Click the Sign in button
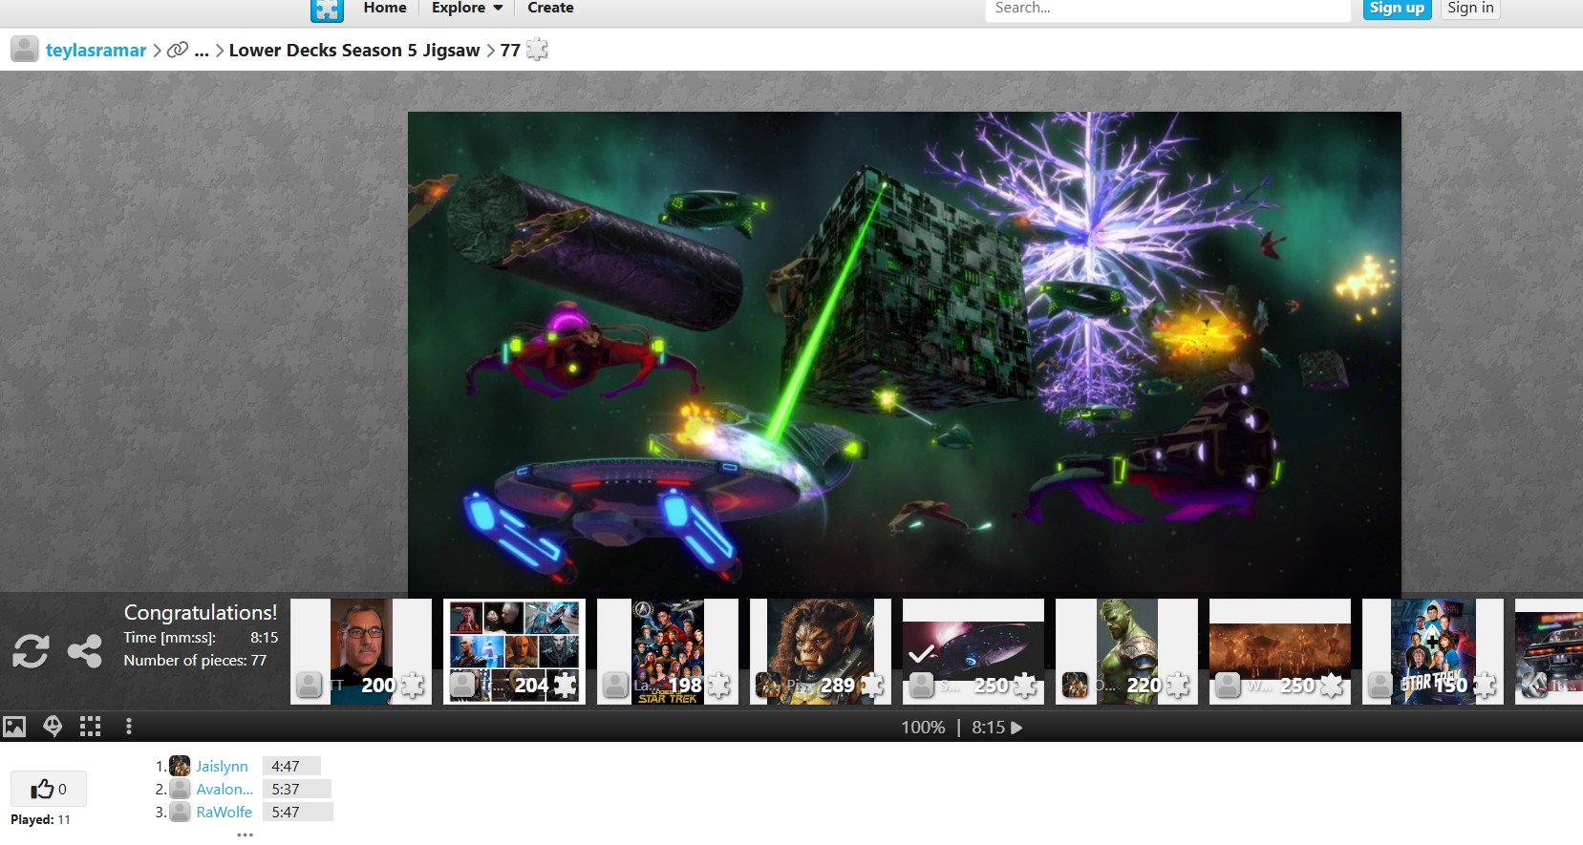This screenshot has width=1583, height=845. tap(1470, 9)
